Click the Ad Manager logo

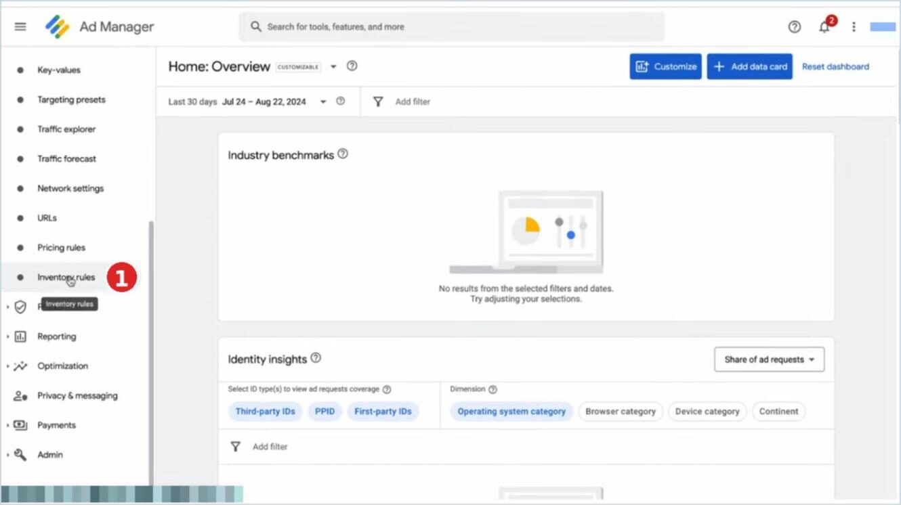[x=58, y=27]
